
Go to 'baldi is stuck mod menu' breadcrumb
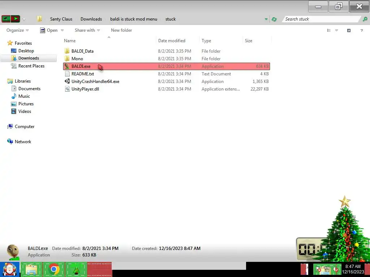[x=134, y=19]
